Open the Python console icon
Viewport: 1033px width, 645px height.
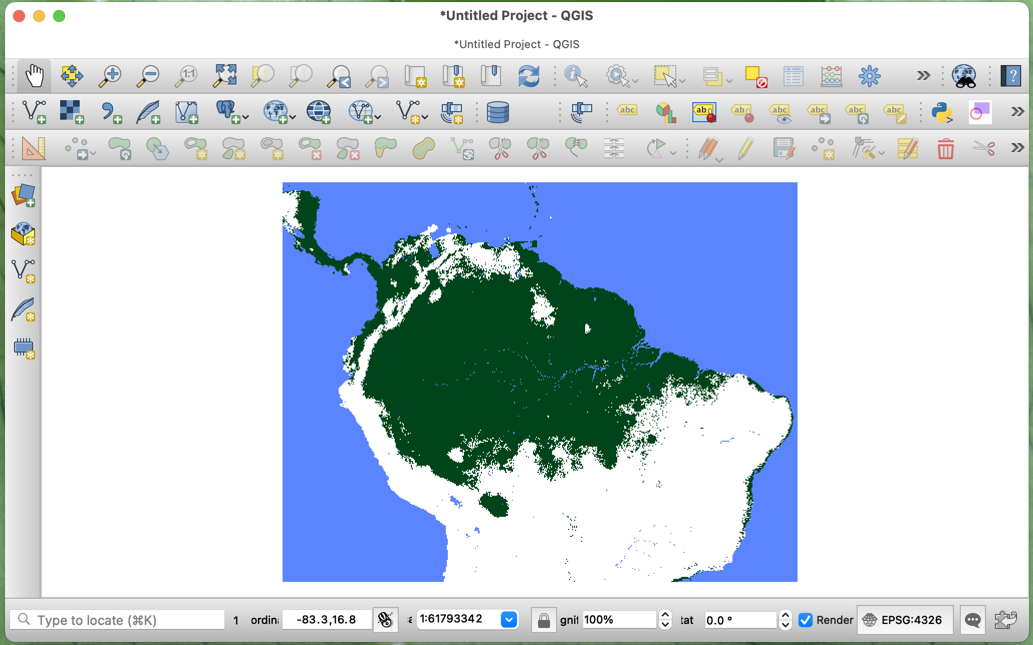[x=942, y=111]
